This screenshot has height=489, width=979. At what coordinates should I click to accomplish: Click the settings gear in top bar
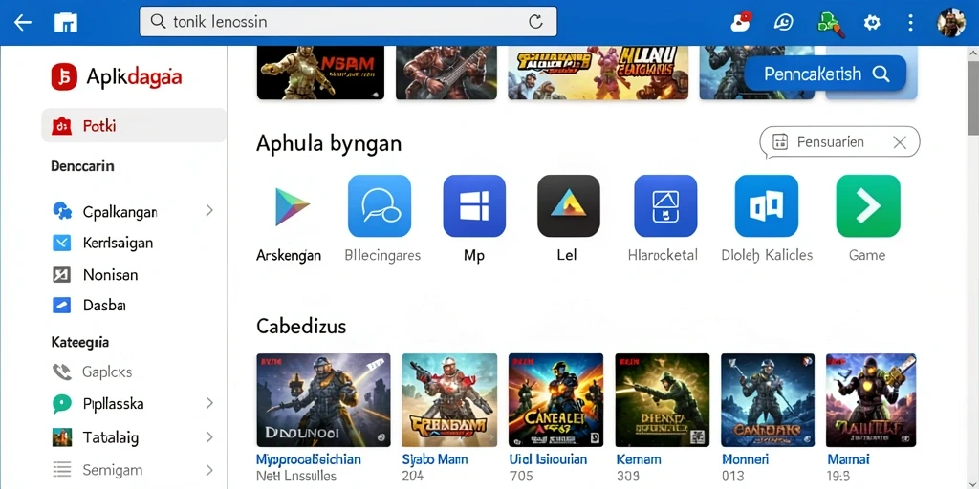872,23
